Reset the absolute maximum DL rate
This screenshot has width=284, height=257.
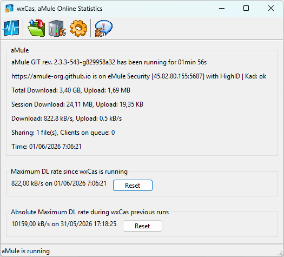click(142, 226)
